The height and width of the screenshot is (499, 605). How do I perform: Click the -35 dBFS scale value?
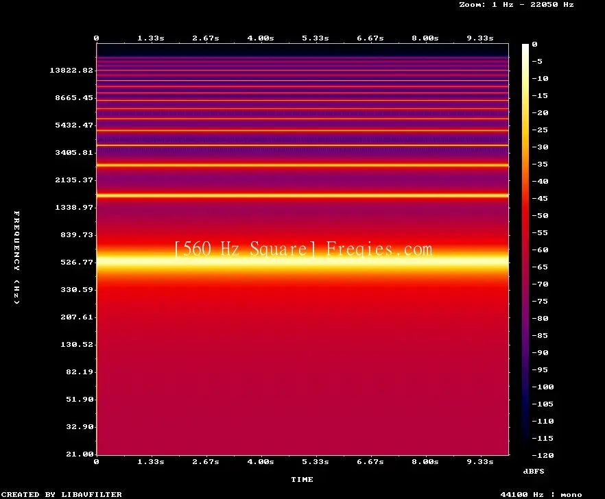[x=540, y=164]
